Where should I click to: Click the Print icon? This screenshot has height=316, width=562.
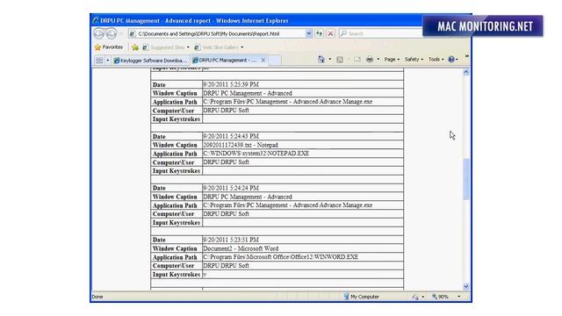click(370, 60)
